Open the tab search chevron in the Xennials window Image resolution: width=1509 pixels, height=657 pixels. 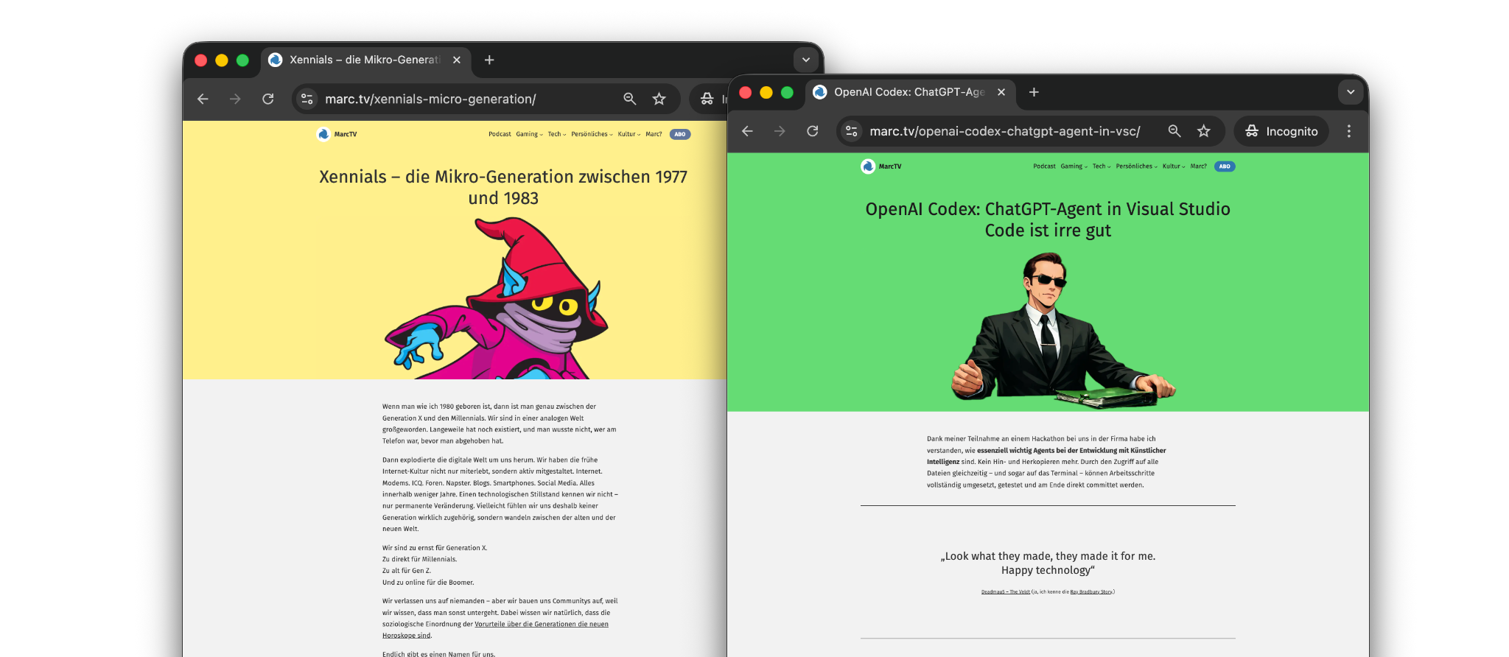point(806,60)
